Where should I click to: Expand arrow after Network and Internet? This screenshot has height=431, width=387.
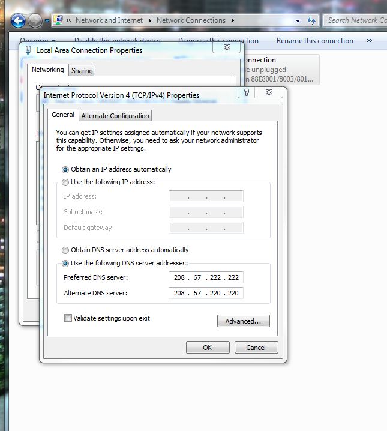click(149, 20)
